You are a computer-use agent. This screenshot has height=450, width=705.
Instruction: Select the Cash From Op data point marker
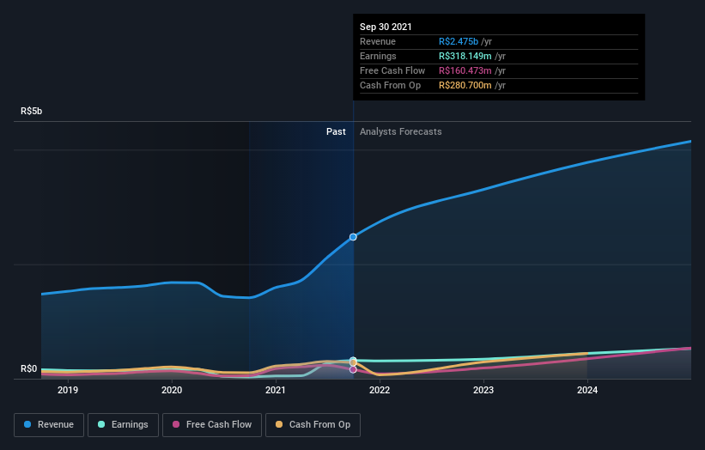pyautogui.click(x=353, y=362)
